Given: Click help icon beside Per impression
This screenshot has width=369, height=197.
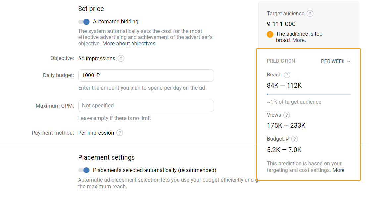Looking at the screenshot, I should click(x=120, y=133).
